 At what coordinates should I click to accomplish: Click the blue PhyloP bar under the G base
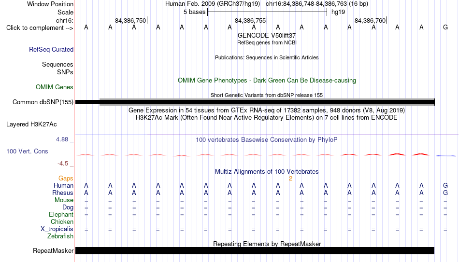(x=445, y=156)
